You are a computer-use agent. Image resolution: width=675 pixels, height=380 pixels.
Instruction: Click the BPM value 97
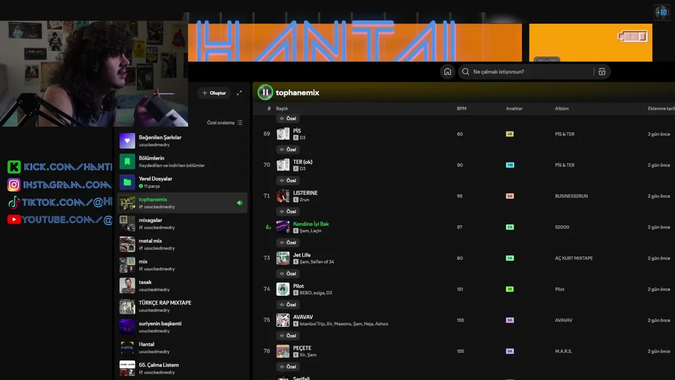(460, 227)
